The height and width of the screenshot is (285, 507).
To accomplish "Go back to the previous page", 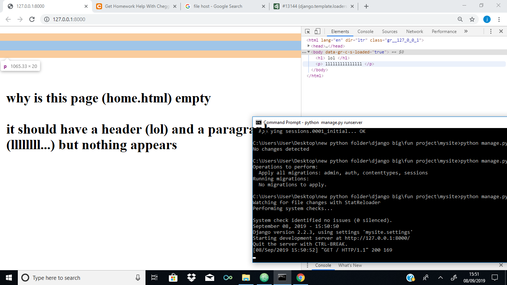I will (7, 19).
